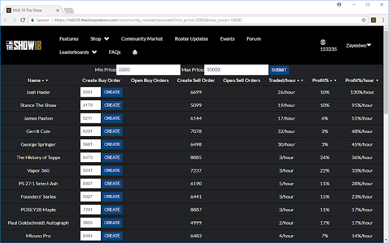Image resolution: width=389 pixels, height=243 pixels.
Task: Edit Gerrit Cole buy price 6201
Action: pos(91,131)
